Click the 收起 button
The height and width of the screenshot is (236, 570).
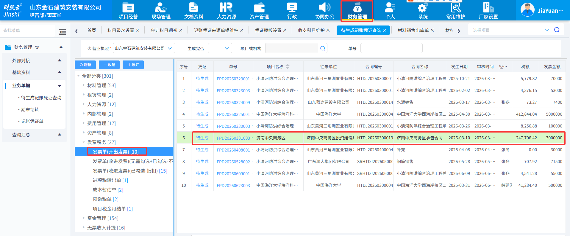point(109,65)
